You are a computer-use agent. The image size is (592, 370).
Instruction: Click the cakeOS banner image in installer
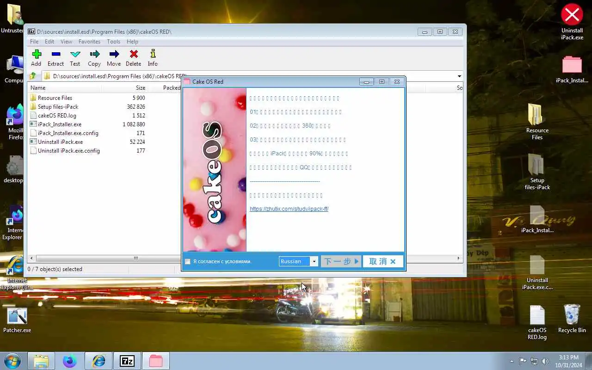[215, 170]
